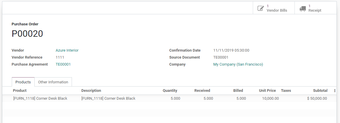
Task: Switch to the Other Information tab
Action: point(53,82)
